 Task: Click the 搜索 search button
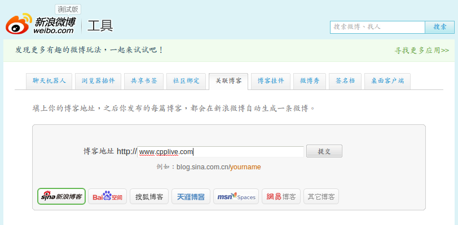(440, 27)
